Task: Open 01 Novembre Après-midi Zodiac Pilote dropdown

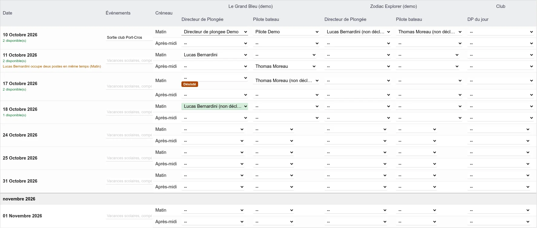Action: [x=416, y=222]
